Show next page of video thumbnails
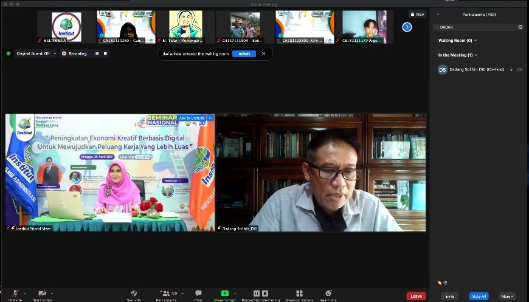 click(x=407, y=27)
